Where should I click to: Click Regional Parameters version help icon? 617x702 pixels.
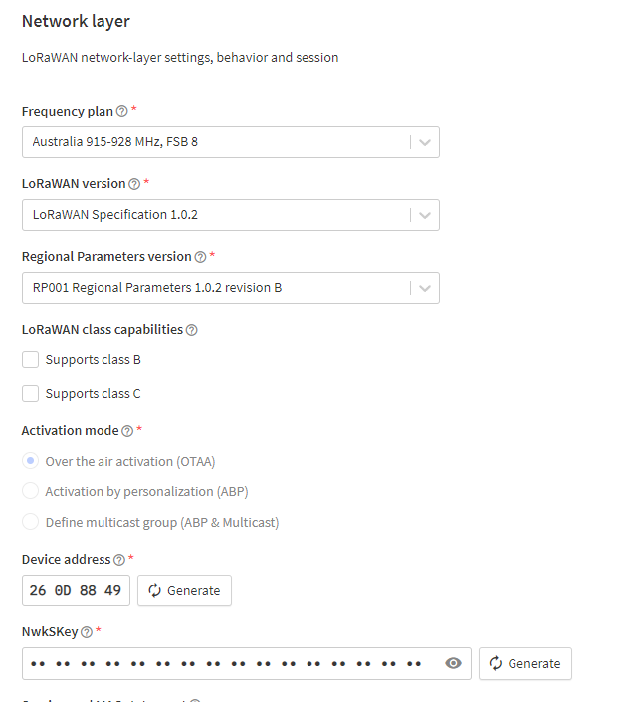(x=200, y=257)
